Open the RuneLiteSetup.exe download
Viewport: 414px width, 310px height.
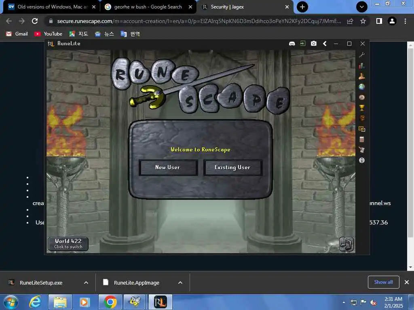click(x=42, y=283)
